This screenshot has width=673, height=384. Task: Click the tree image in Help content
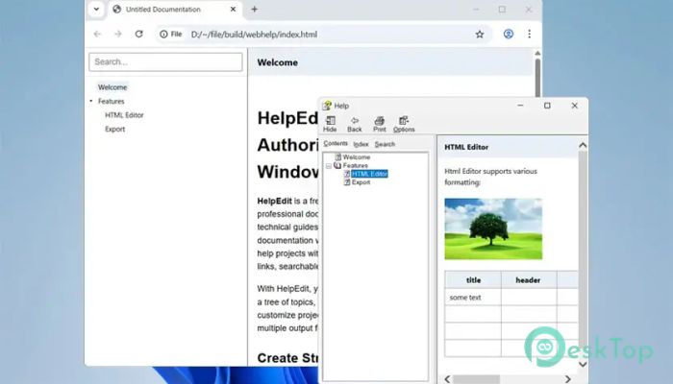(493, 228)
